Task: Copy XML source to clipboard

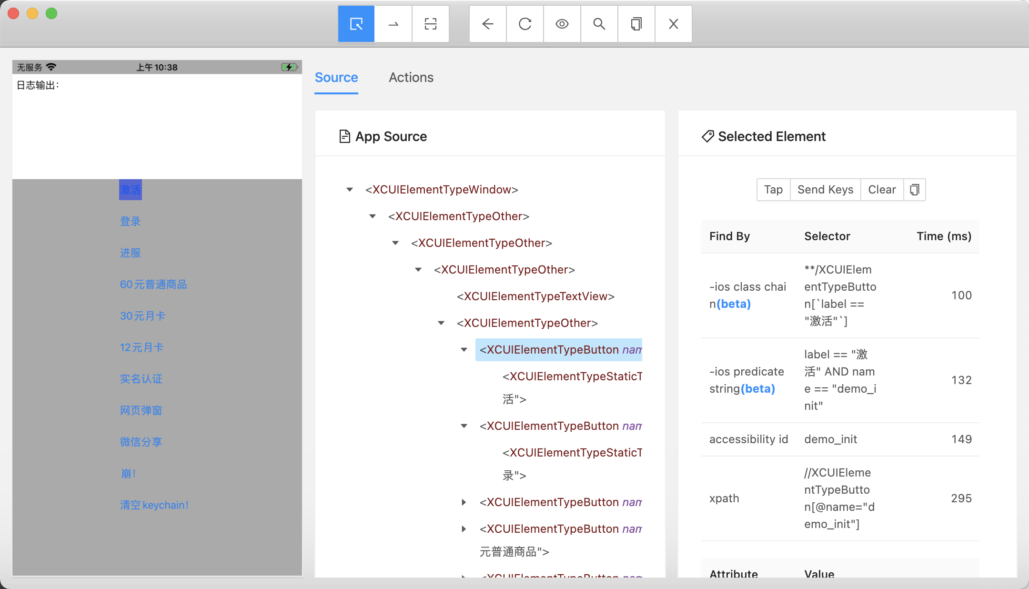Action: tap(636, 24)
